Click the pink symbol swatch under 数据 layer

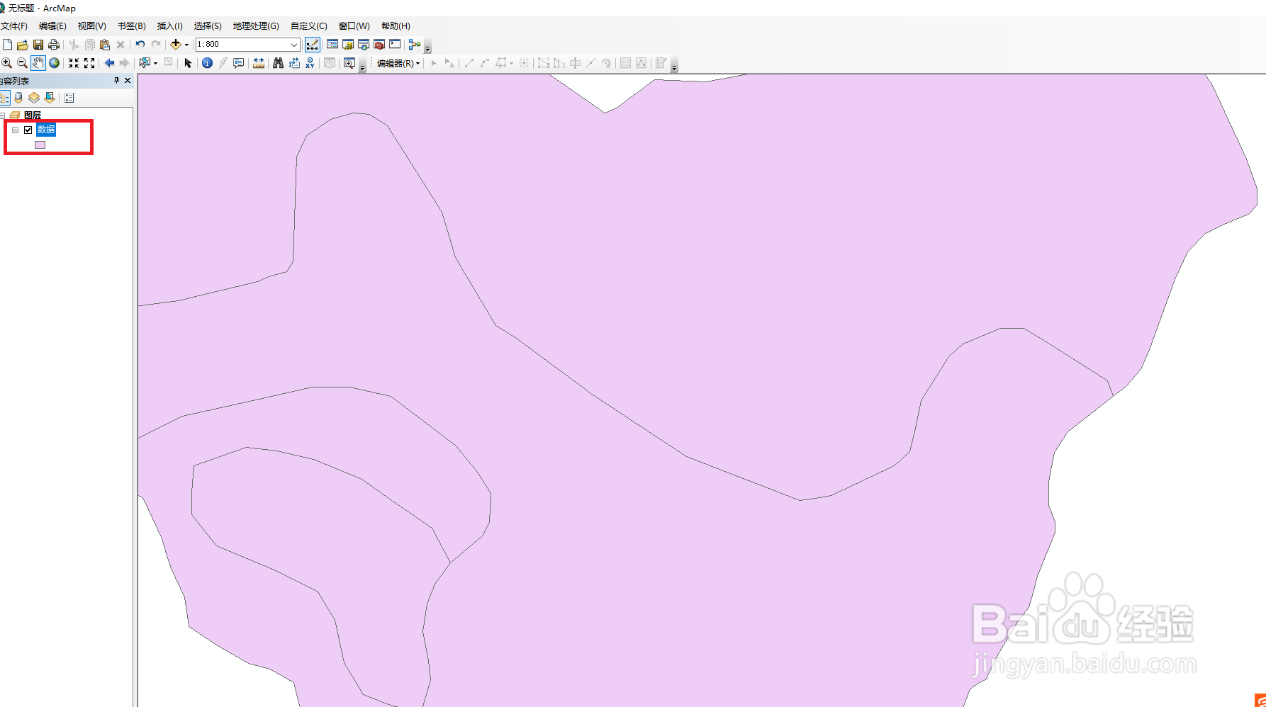(x=40, y=145)
